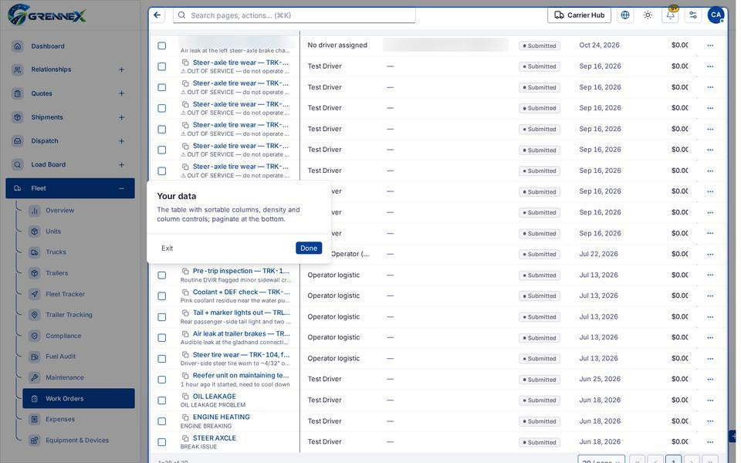The width and height of the screenshot is (741, 463).
Task: Check the Tail + marker lights row checkbox
Action: tap(161, 317)
